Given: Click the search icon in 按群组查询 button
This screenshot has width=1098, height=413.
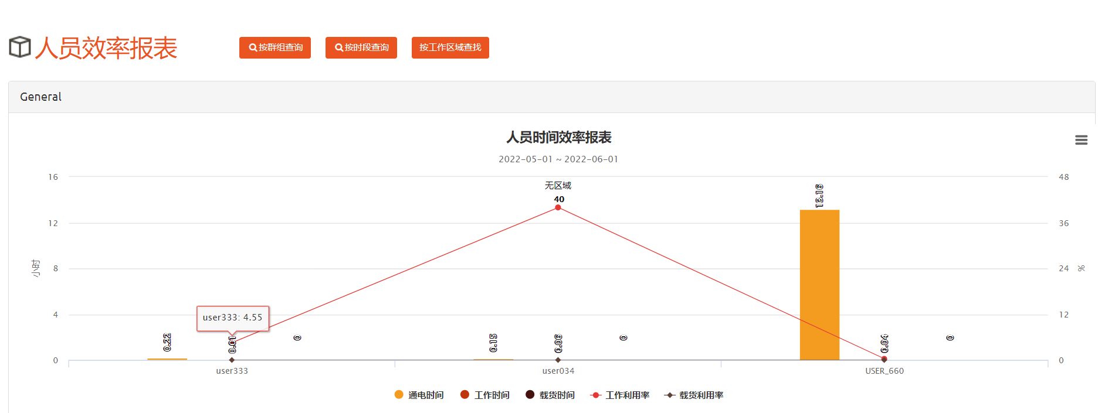Looking at the screenshot, I should (253, 48).
